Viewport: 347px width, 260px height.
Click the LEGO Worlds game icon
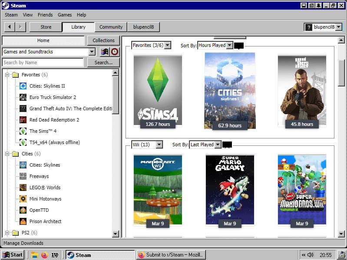[23, 187]
